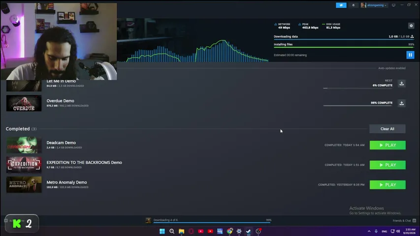This screenshot has height=236, width=420.
Task: Open the Steam announcements megaphone button
Action: pyautogui.click(x=341, y=5)
